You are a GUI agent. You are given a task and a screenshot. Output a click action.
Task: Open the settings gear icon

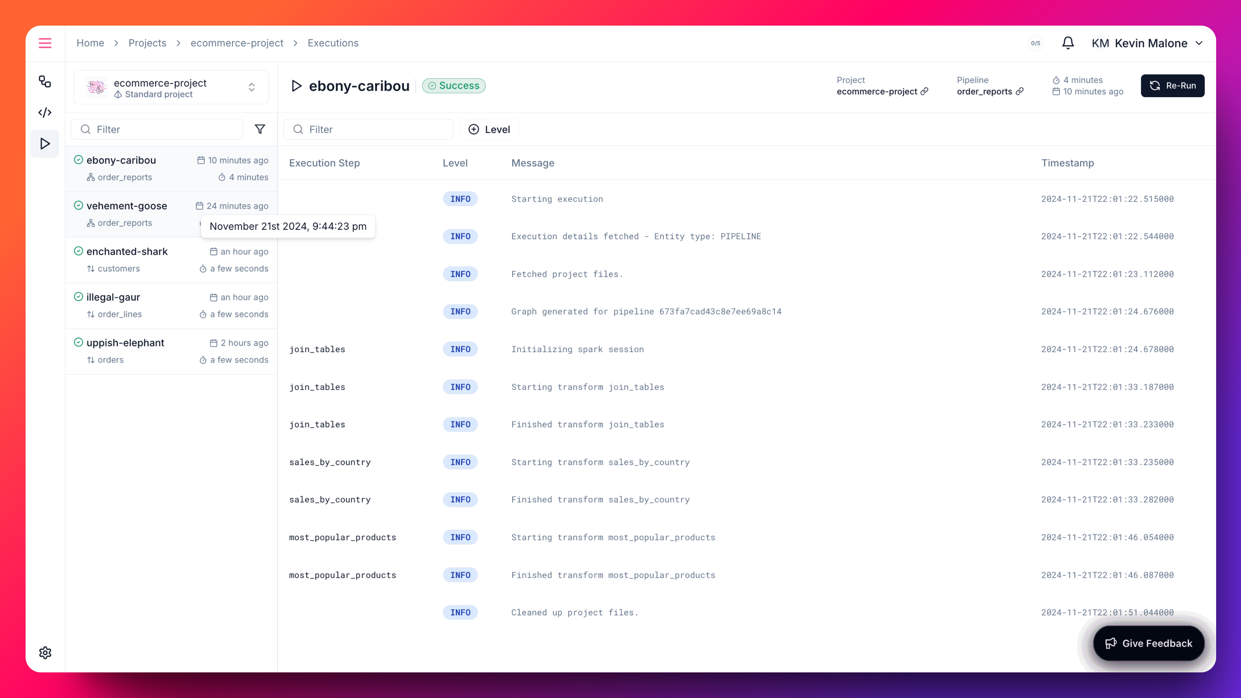(45, 653)
